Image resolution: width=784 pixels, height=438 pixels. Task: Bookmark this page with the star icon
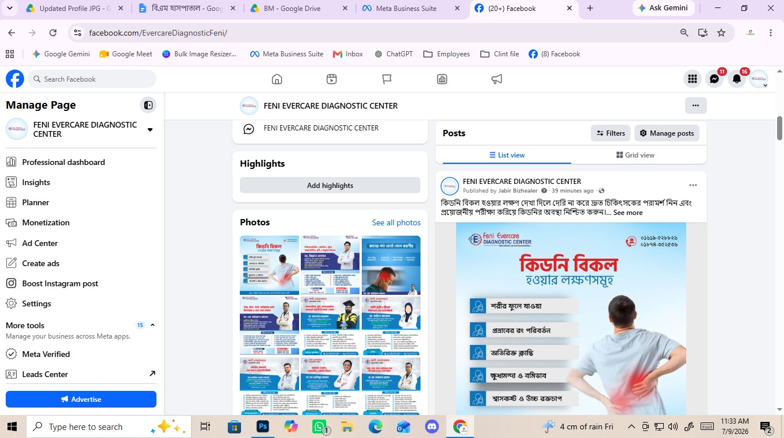coord(721,33)
